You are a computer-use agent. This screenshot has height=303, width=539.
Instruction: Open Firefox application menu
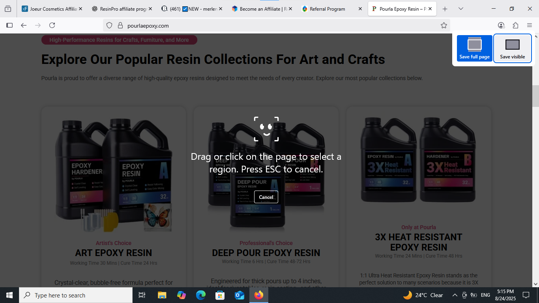tap(530, 25)
